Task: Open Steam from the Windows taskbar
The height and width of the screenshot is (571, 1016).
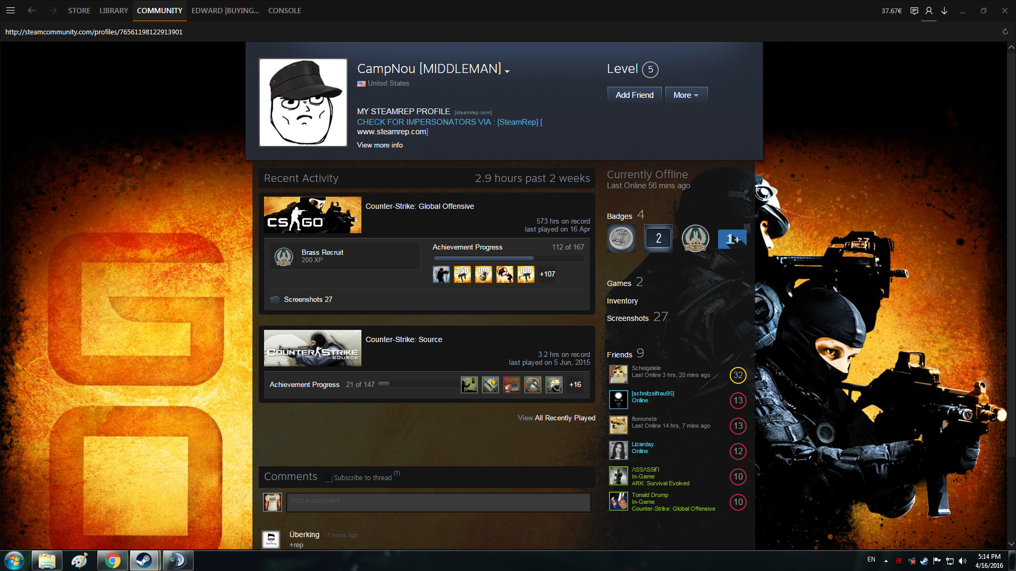Action: point(144,560)
